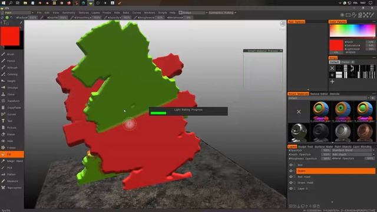Viewport: 377px width, 212px height.
Task: Select the Hide tool in left toolbar
Action: pyautogui.click(x=12, y=141)
